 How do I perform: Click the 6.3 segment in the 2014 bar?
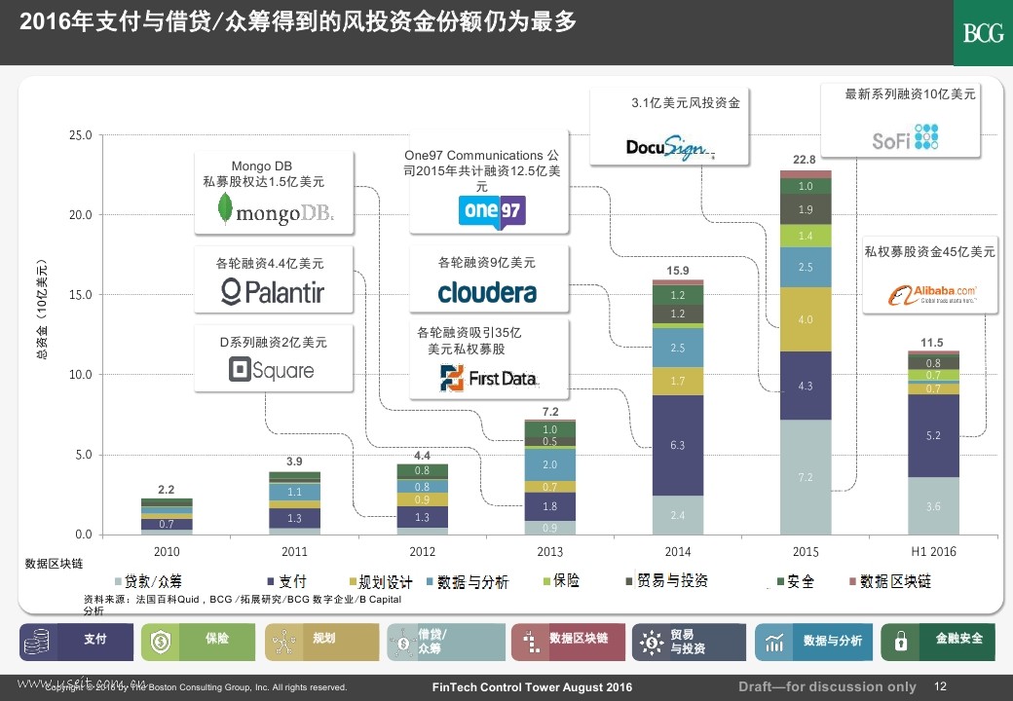click(x=678, y=445)
